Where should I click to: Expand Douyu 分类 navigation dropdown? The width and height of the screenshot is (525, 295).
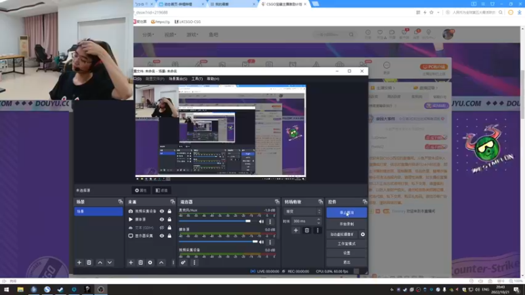[x=148, y=35]
